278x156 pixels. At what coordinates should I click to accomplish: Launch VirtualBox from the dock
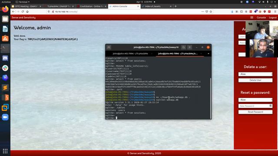tap(5, 107)
